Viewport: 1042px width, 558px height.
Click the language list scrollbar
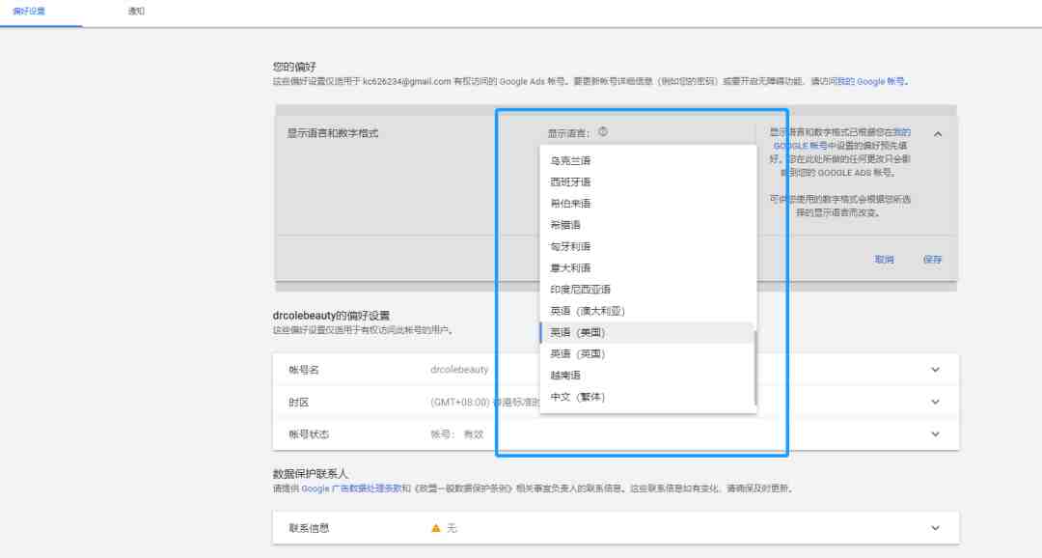[754, 366]
